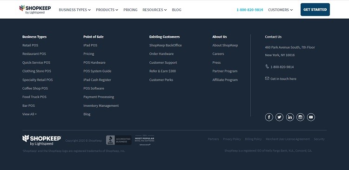Screen dimensions: 349x170
Task: Open Customer Perks link
Action: (x=161, y=80)
